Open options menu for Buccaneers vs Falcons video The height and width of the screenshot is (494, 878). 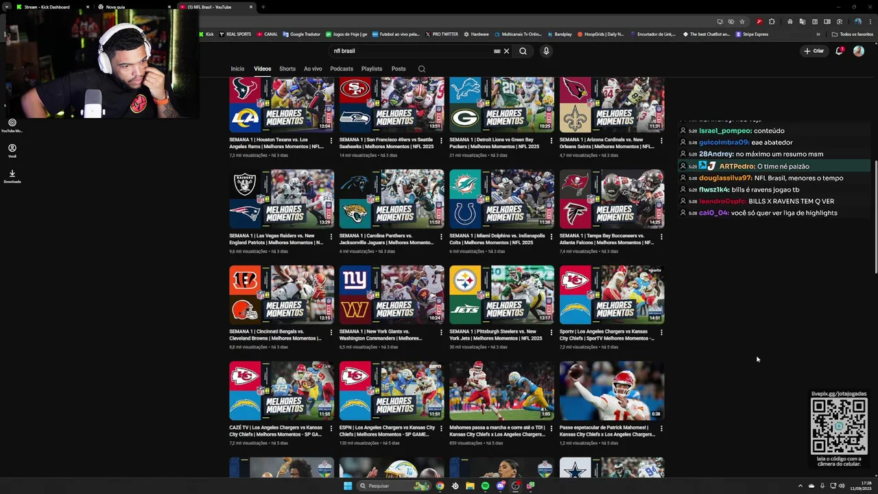click(661, 236)
